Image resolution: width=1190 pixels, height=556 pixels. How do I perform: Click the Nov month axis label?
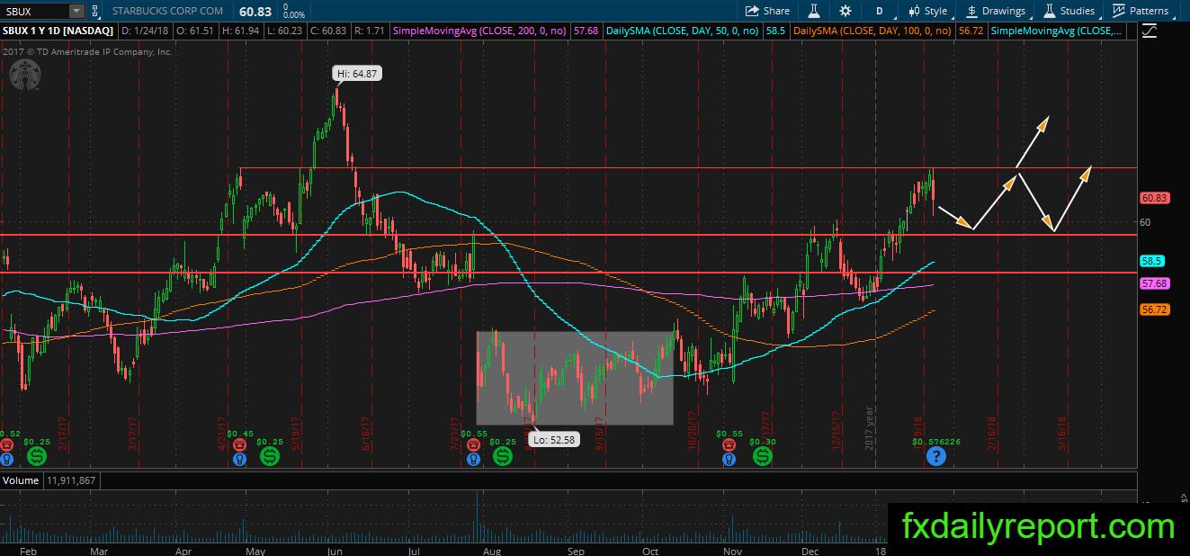733,550
